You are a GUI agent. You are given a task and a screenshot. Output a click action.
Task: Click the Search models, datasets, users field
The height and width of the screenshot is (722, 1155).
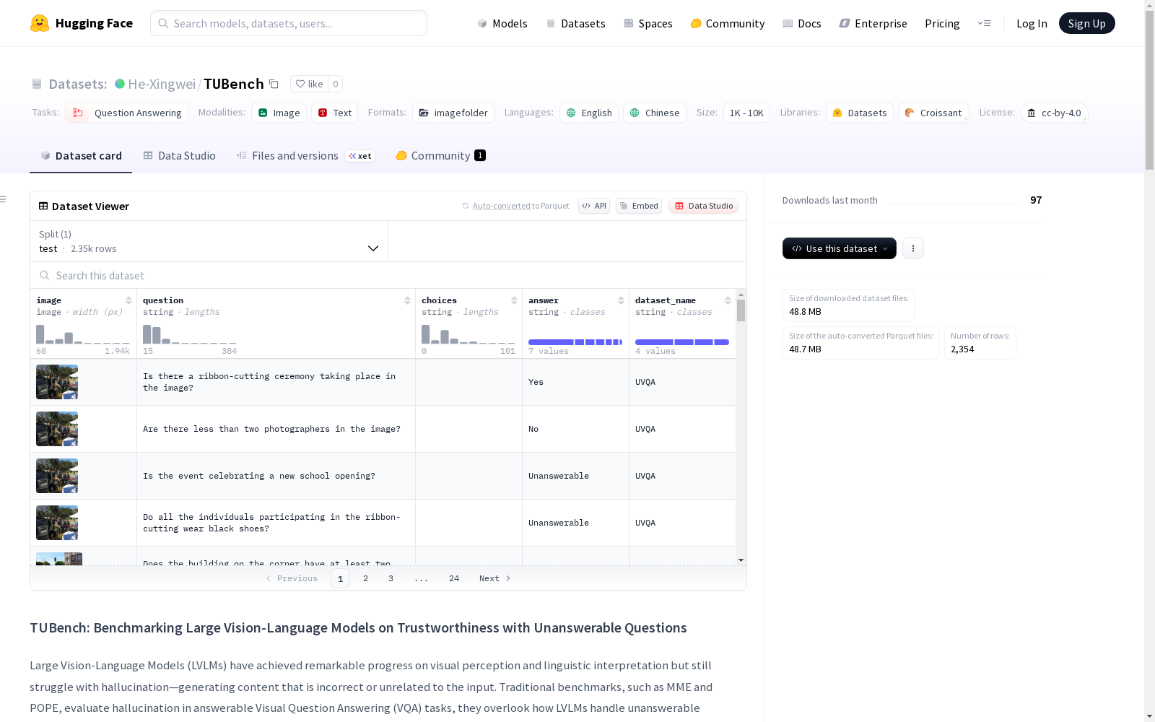(289, 23)
